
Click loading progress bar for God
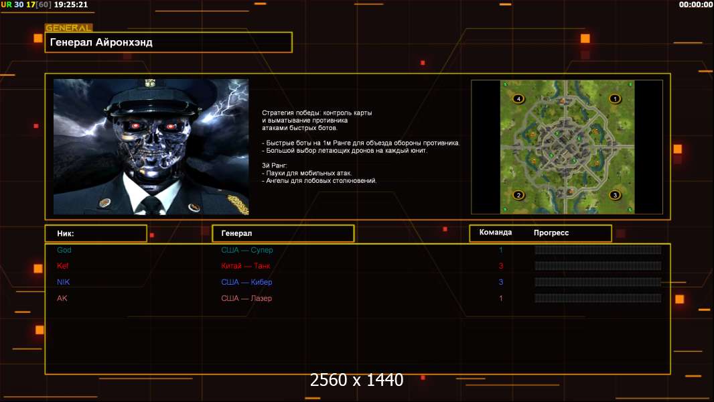click(x=598, y=250)
